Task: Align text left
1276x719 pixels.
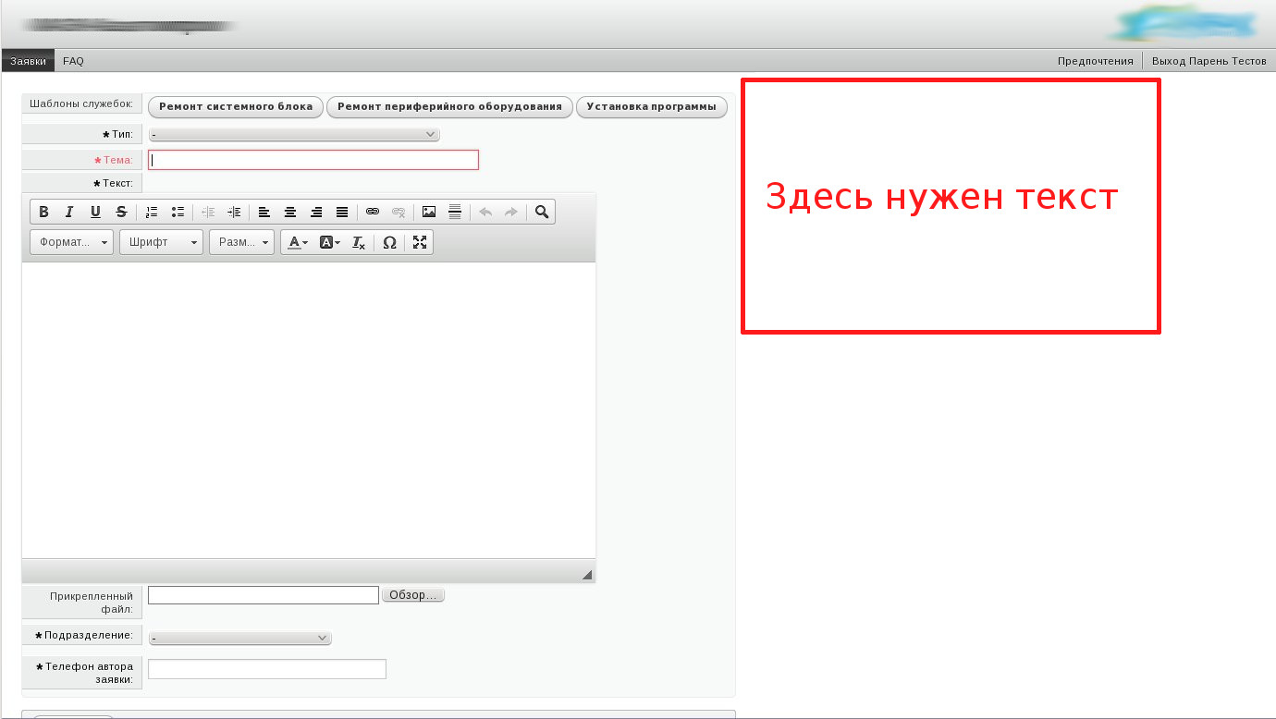Action: 264,212
